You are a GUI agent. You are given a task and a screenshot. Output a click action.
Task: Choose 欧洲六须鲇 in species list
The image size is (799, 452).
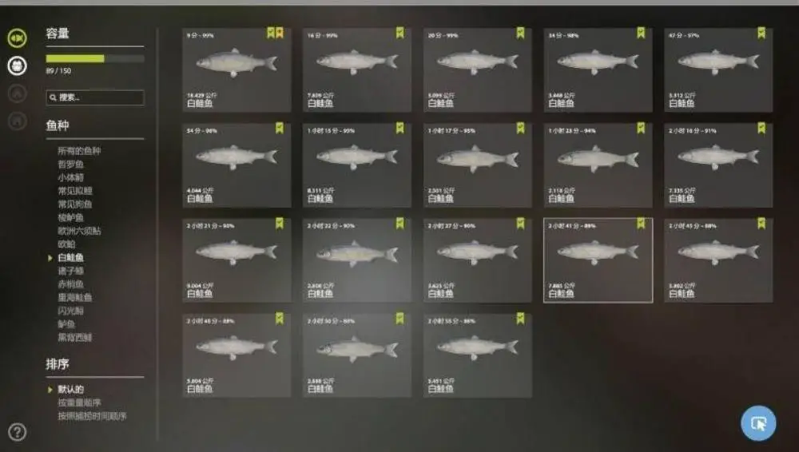(79, 231)
